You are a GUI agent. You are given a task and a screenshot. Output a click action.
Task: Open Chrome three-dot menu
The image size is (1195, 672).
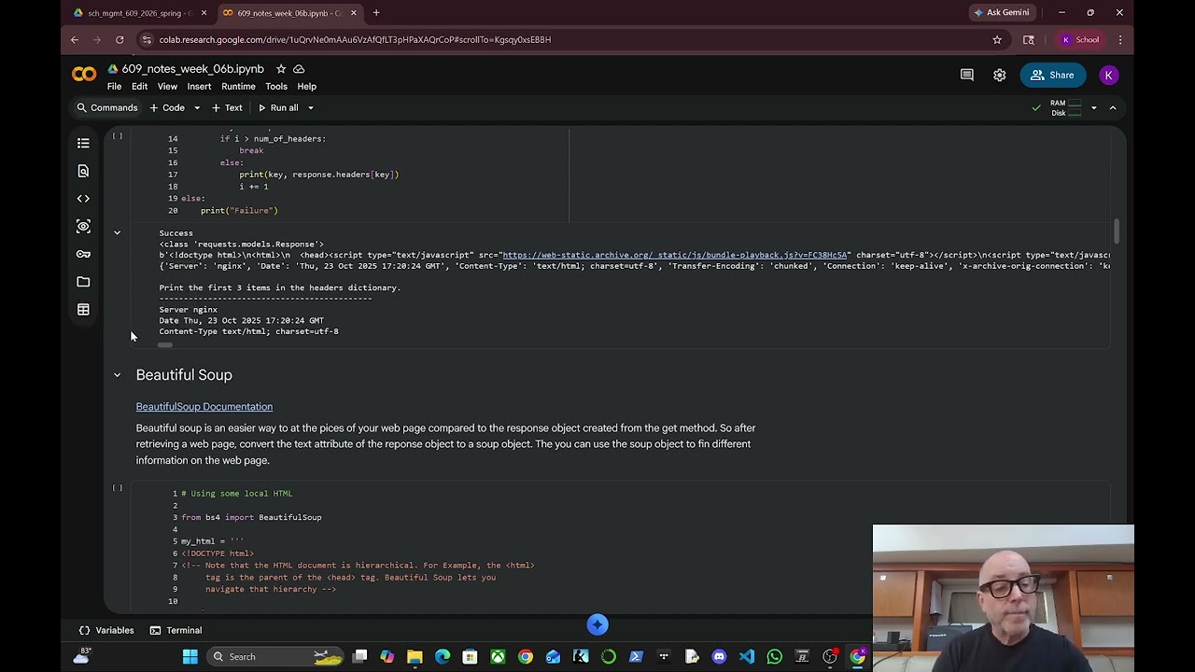tap(1120, 39)
